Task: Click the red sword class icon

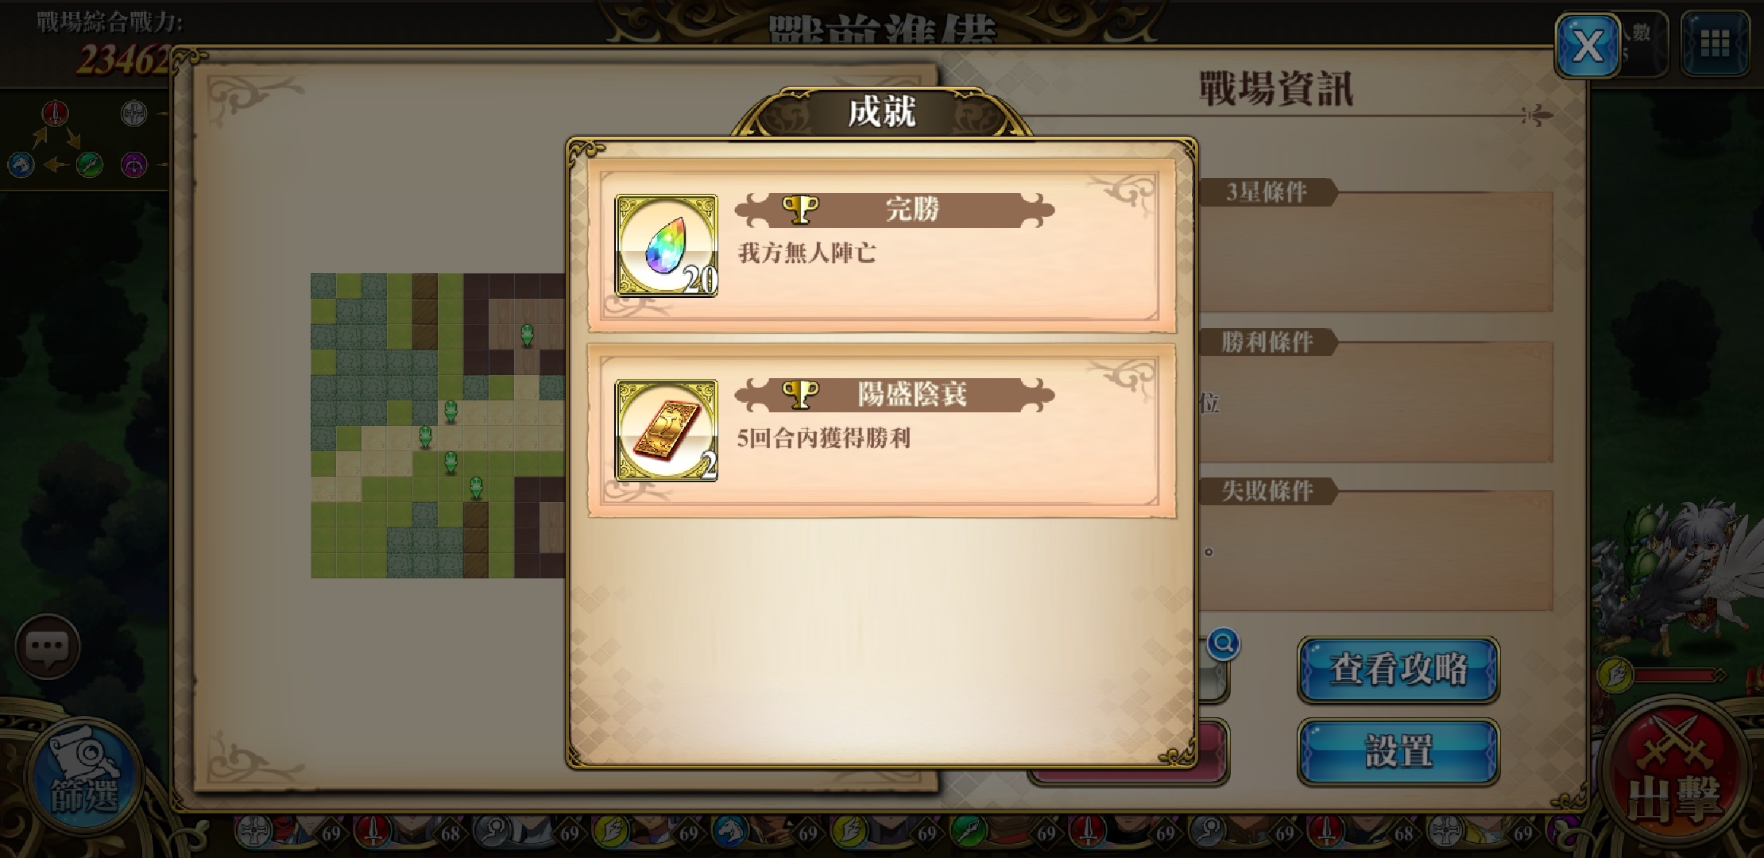Action: pyautogui.click(x=55, y=114)
